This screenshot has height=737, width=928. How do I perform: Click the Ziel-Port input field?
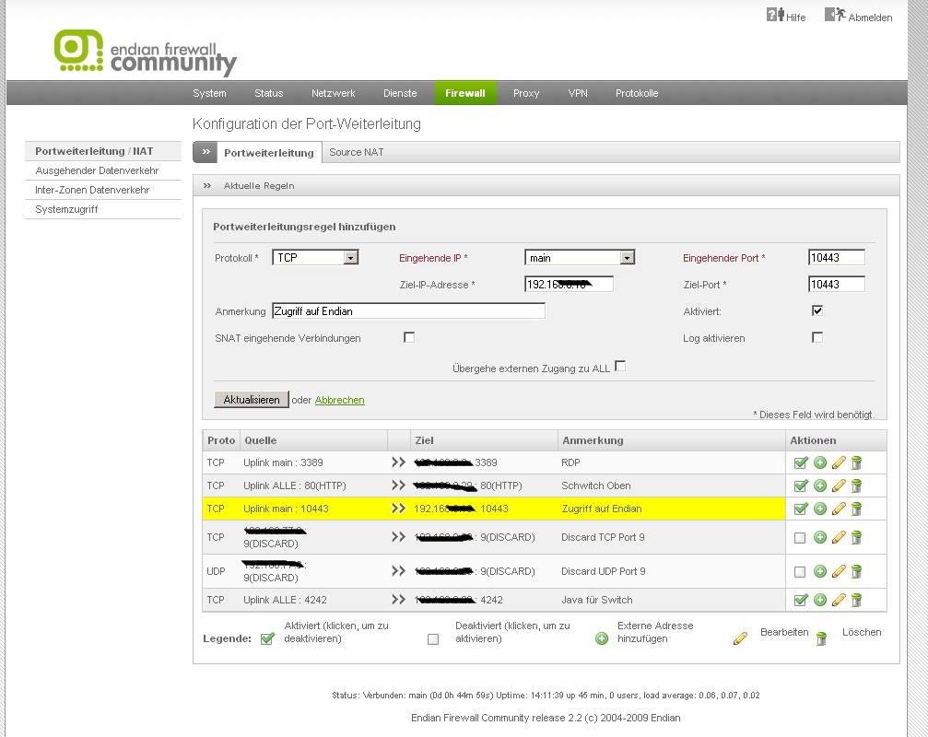[x=836, y=284]
